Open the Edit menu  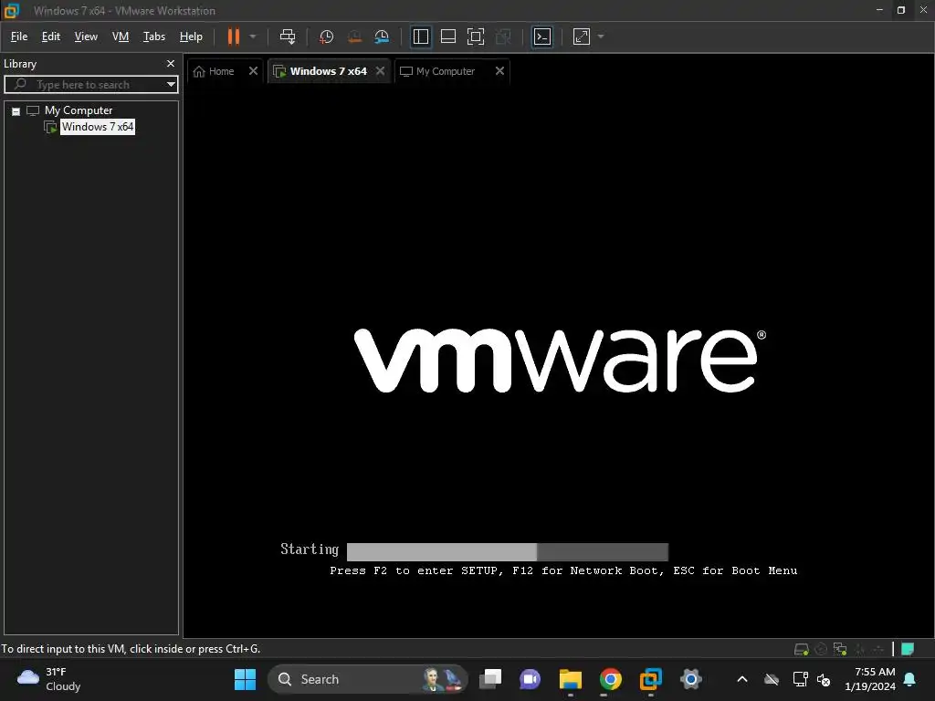click(51, 37)
